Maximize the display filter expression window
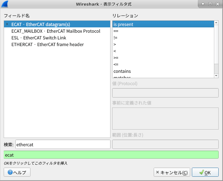The height and width of the screenshot is (181, 223). 210,4
